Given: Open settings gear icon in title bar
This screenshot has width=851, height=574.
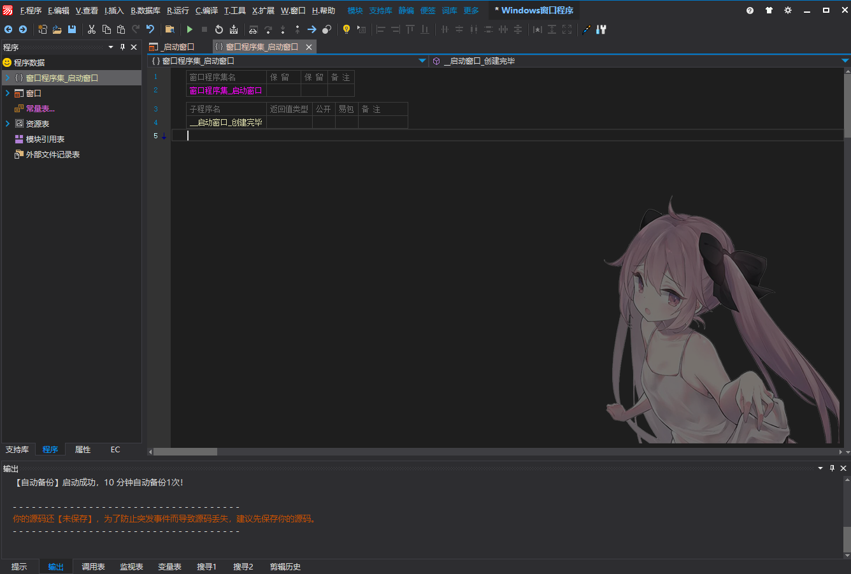Looking at the screenshot, I should click(x=788, y=10).
